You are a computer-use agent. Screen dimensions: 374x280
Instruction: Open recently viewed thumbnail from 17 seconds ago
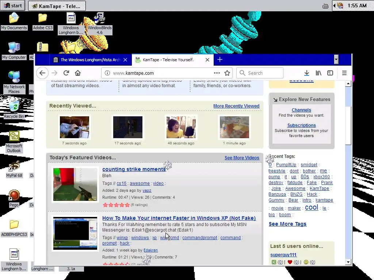click(x=128, y=127)
